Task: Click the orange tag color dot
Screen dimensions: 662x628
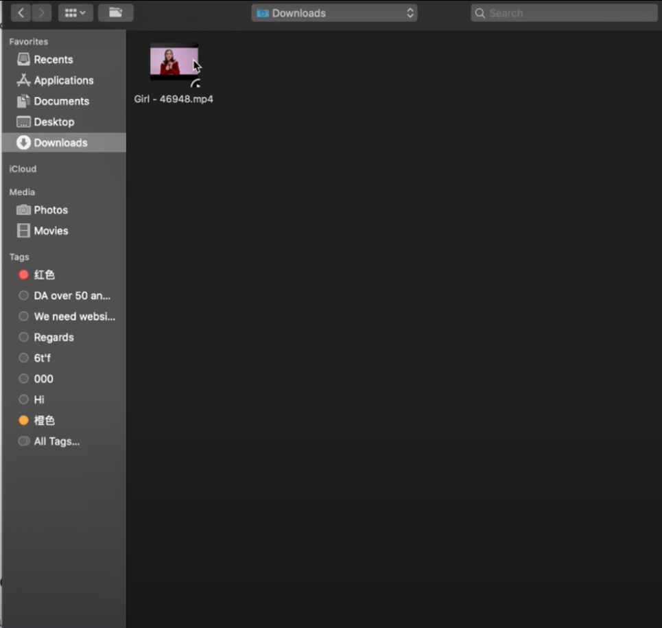Action: pyautogui.click(x=23, y=420)
